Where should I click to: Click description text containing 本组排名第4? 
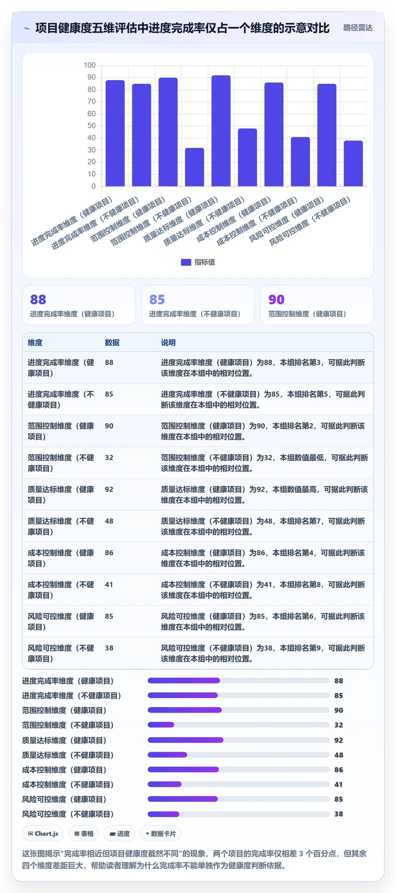pos(263,558)
